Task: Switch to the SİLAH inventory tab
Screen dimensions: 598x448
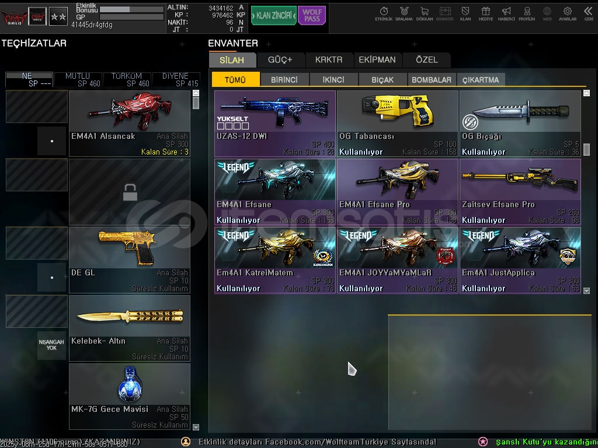Action: point(232,60)
